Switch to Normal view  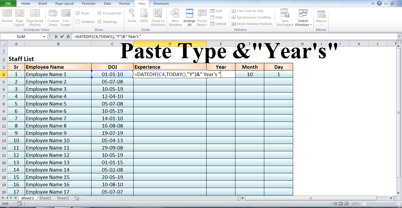click(7, 16)
